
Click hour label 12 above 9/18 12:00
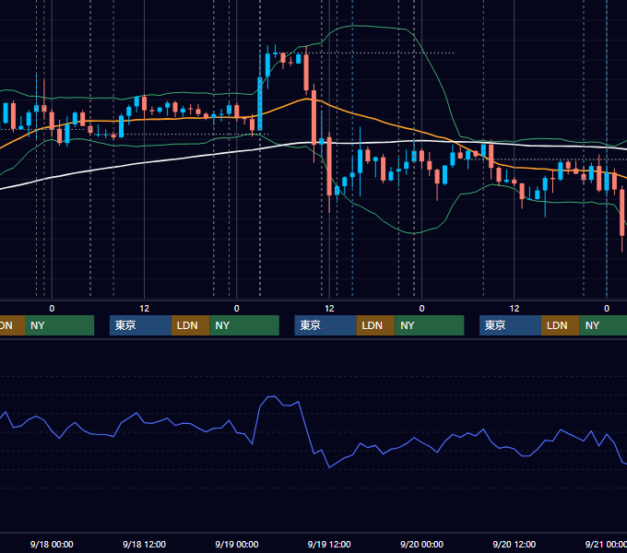[x=145, y=309]
